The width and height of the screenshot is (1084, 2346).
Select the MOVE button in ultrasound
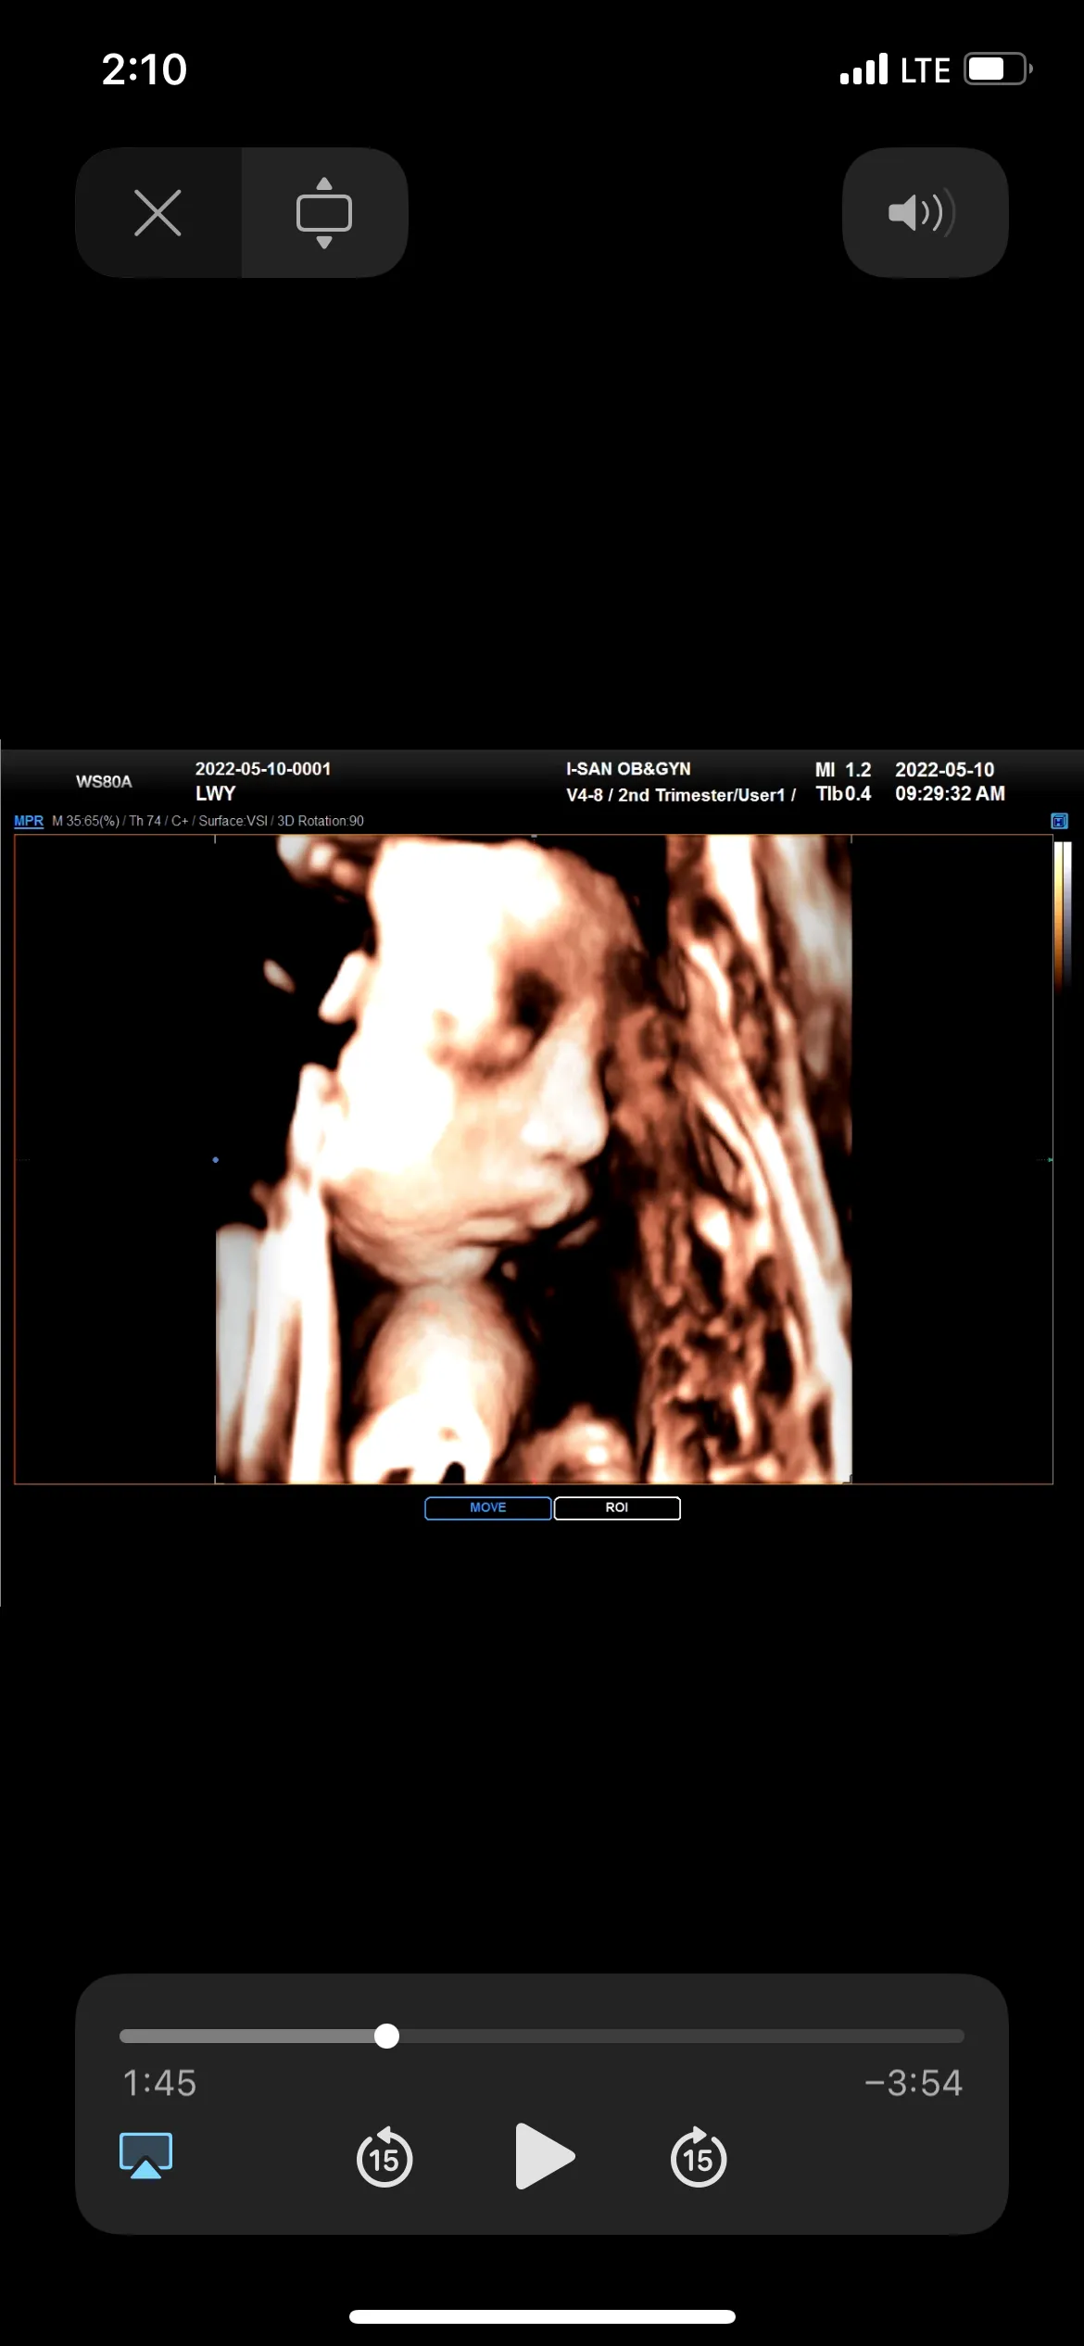click(488, 1507)
